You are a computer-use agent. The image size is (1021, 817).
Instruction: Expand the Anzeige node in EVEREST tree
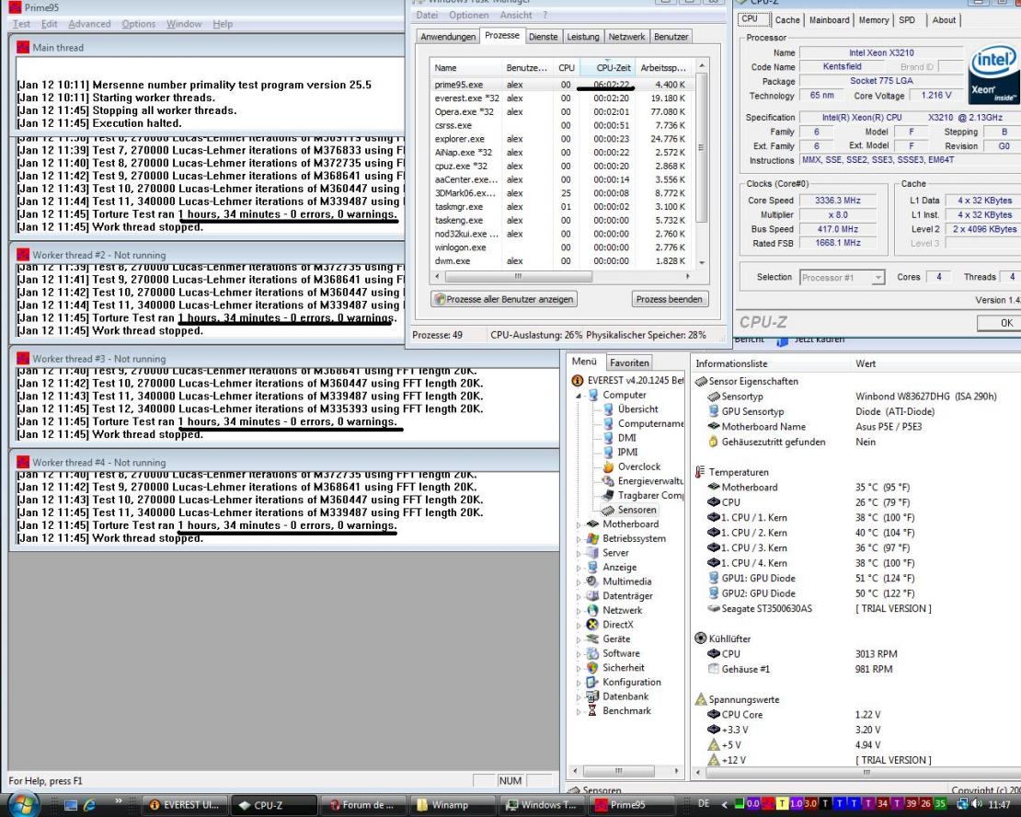click(x=579, y=568)
